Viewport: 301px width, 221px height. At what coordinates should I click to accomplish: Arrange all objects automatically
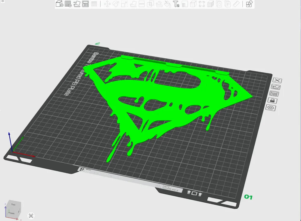click(x=85, y=4)
